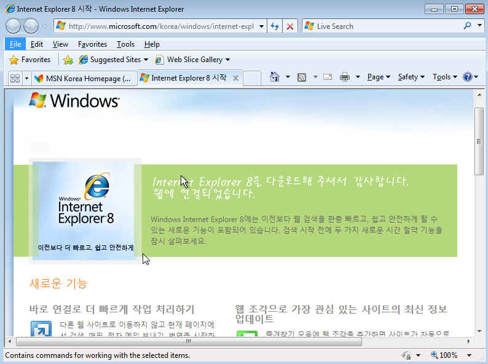Click the Home icon in command bar
Screen dimensions: 488x364
coord(275,77)
